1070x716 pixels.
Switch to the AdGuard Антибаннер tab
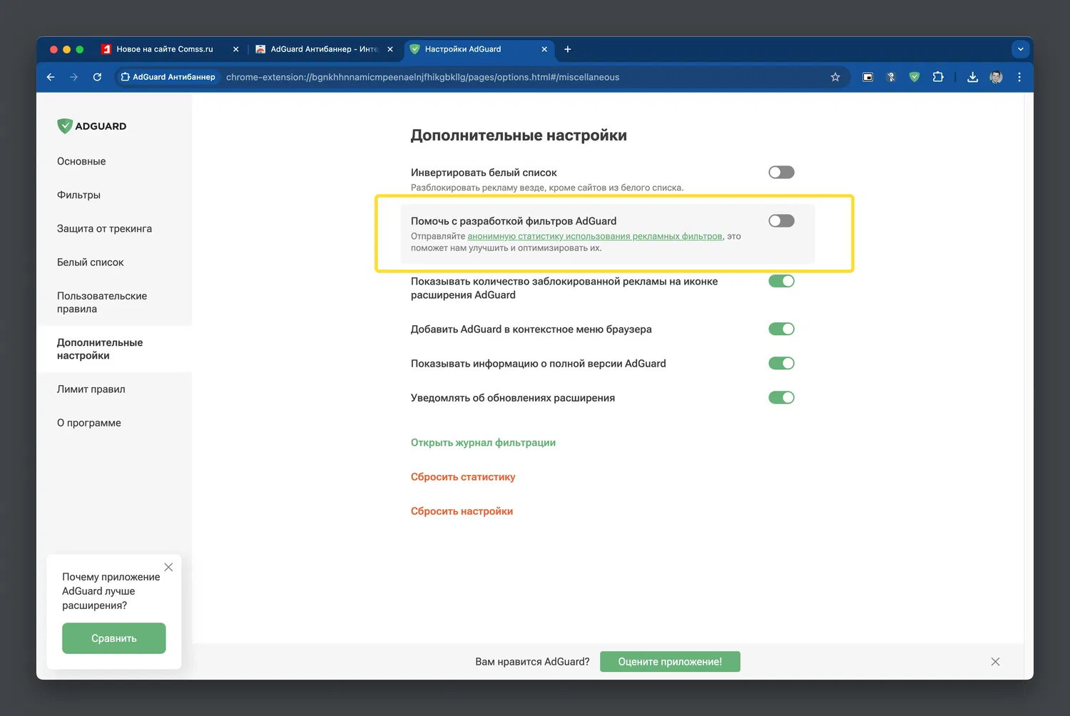pyautogui.click(x=324, y=49)
